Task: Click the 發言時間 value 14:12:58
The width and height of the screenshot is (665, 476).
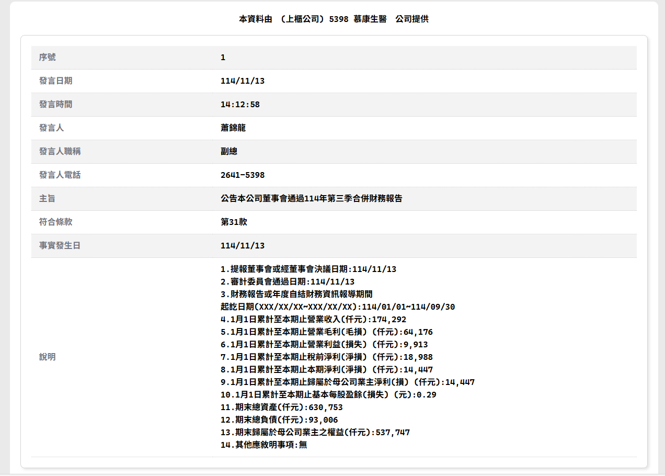Action: pyautogui.click(x=240, y=104)
